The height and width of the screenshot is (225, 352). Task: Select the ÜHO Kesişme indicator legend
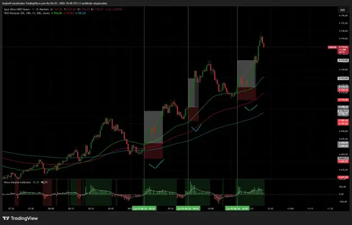(26, 13)
